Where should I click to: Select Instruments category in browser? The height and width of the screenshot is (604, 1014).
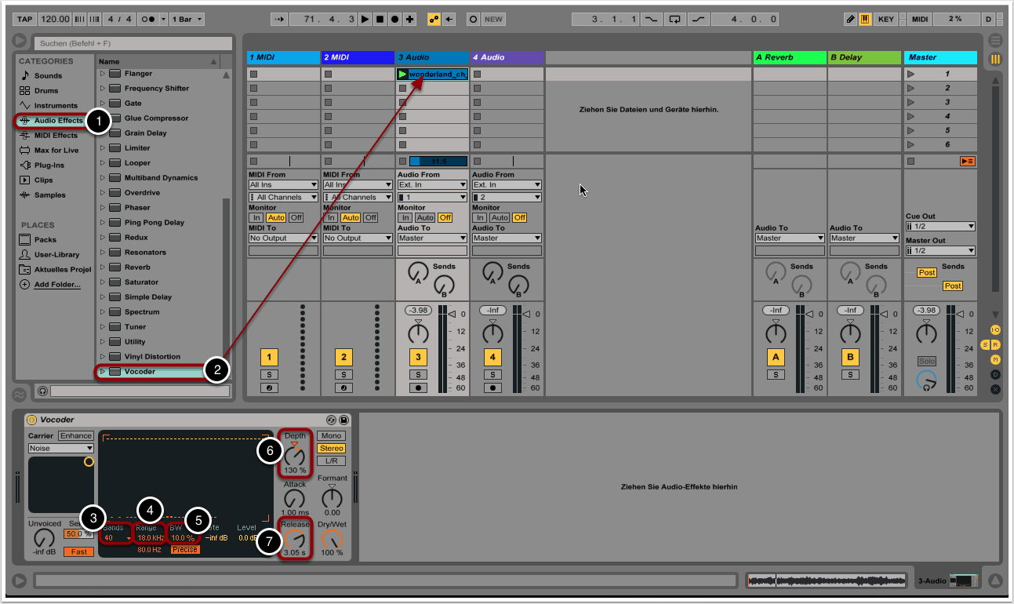56,106
